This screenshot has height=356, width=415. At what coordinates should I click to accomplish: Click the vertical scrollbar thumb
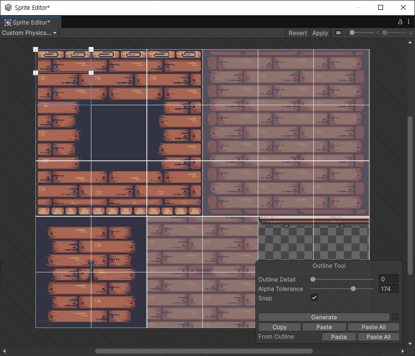pyautogui.click(x=410, y=195)
